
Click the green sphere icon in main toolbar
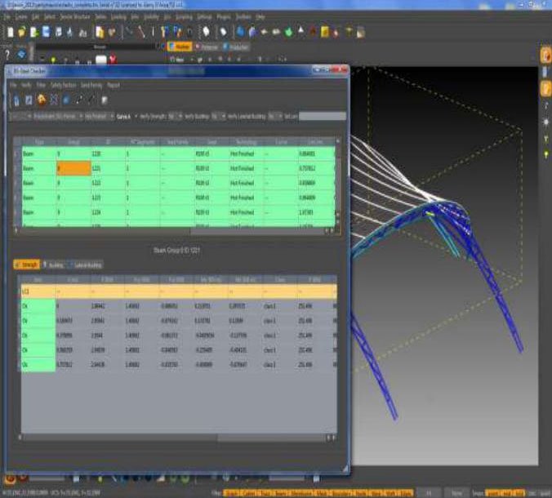tap(290, 33)
